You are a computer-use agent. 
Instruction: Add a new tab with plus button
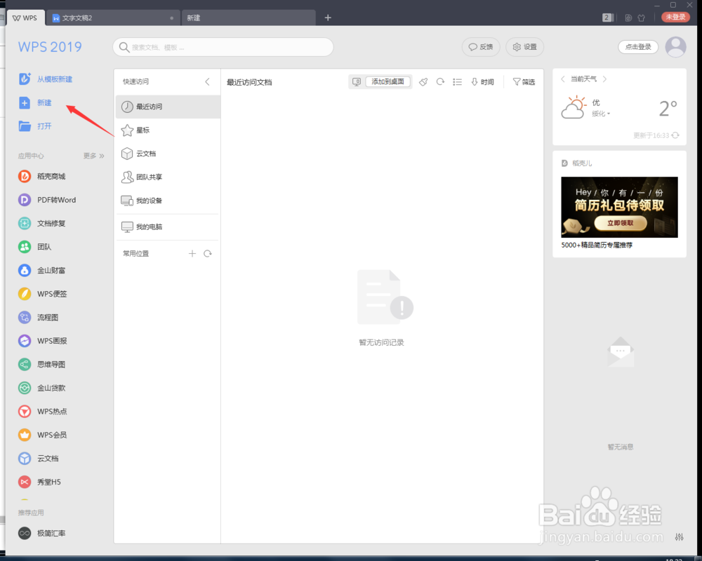[328, 18]
